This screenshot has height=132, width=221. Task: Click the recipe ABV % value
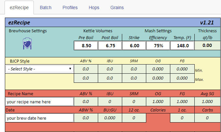(86, 101)
